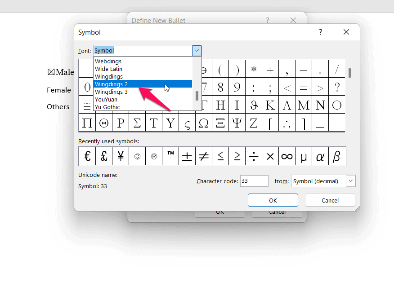Select the Omega Ω character in grid

tap(204, 123)
